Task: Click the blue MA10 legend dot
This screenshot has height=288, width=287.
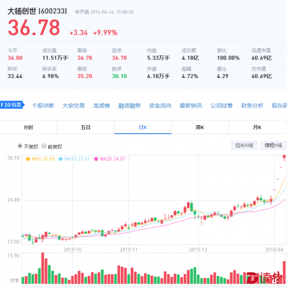Action: (x=60, y=159)
